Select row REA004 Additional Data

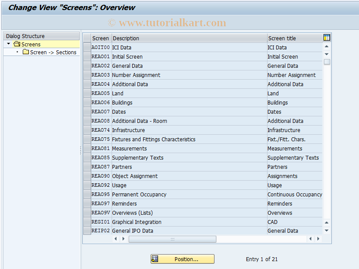87,84
